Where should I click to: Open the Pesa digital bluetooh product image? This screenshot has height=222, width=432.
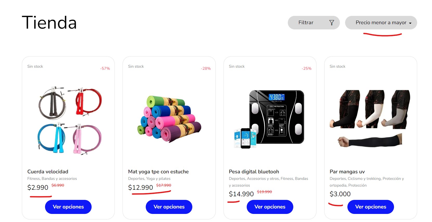tap(270, 119)
